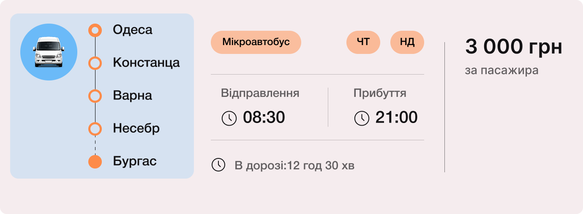Click the Варна stop circle marker
The image size is (583, 214).
click(x=95, y=96)
